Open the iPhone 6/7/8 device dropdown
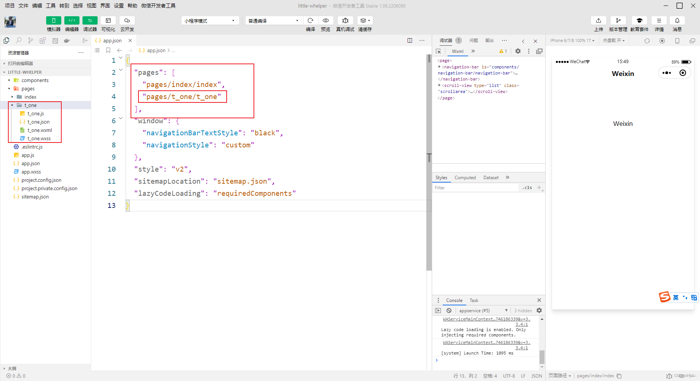700x381 pixels. [x=572, y=40]
